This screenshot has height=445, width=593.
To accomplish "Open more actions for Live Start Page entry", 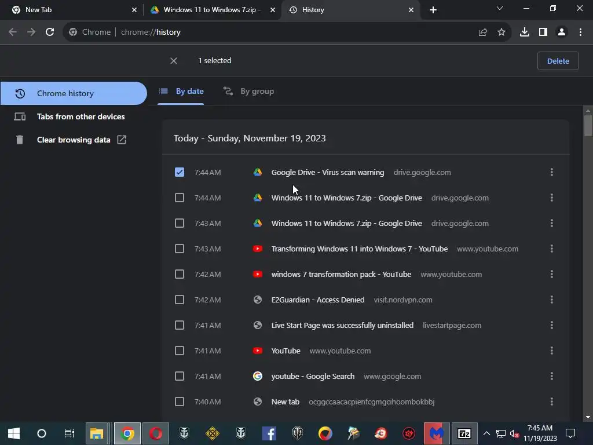I will coord(552,325).
